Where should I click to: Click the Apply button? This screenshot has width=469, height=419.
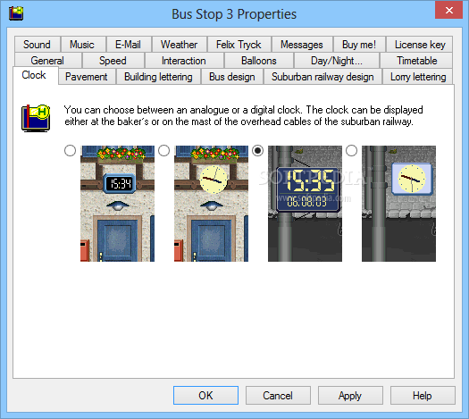tap(350, 396)
